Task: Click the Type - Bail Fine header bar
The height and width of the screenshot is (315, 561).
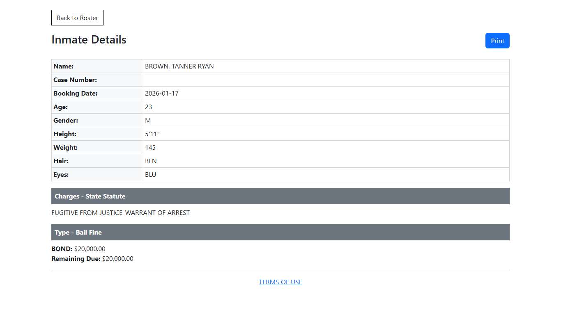Action: tap(280, 232)
